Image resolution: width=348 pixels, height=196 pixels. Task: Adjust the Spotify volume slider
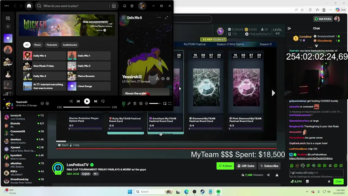pyautogui.click(x=155, y=103)
